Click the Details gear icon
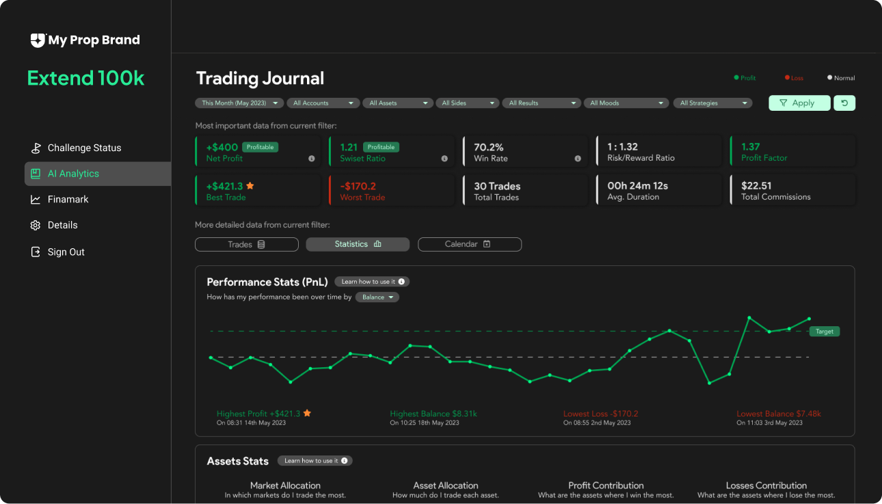Image resolution: width=882 pixels, height=504 pixels. point(36,225)
